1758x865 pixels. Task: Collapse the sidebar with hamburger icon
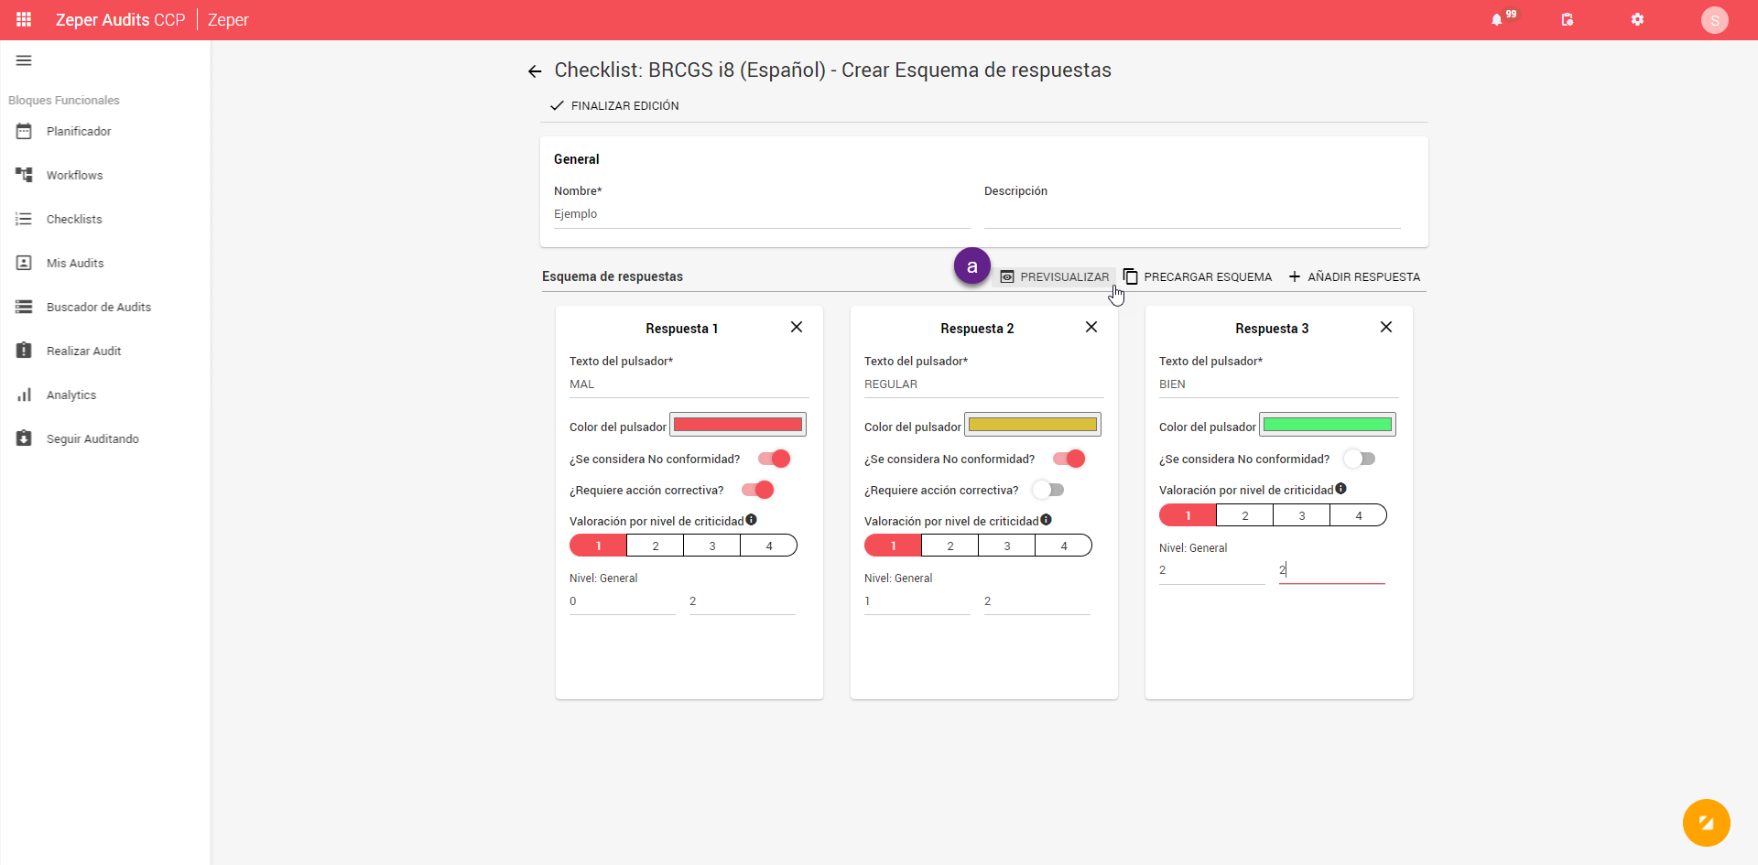24,60
